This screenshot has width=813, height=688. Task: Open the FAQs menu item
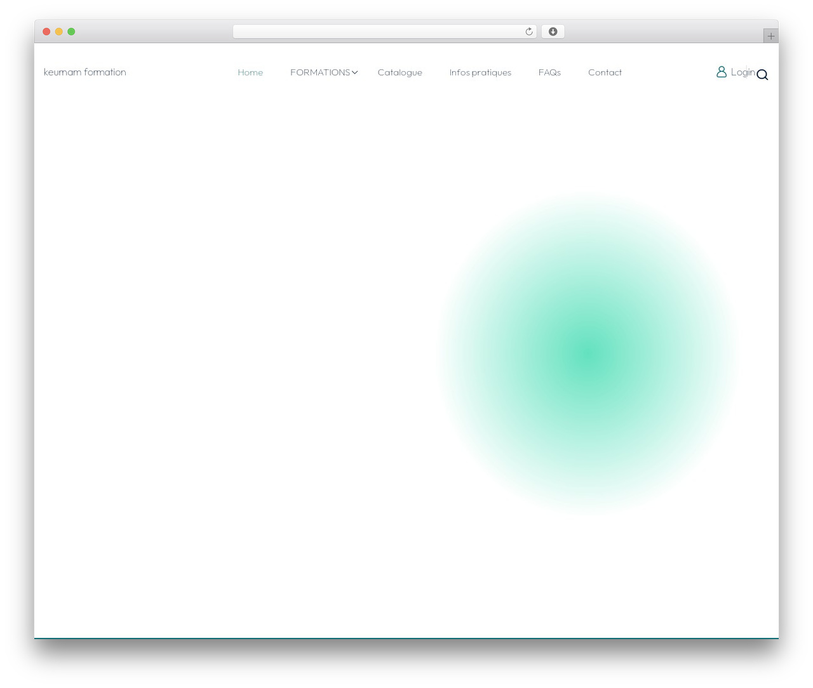pyautogui.click(x=549, y=72)
